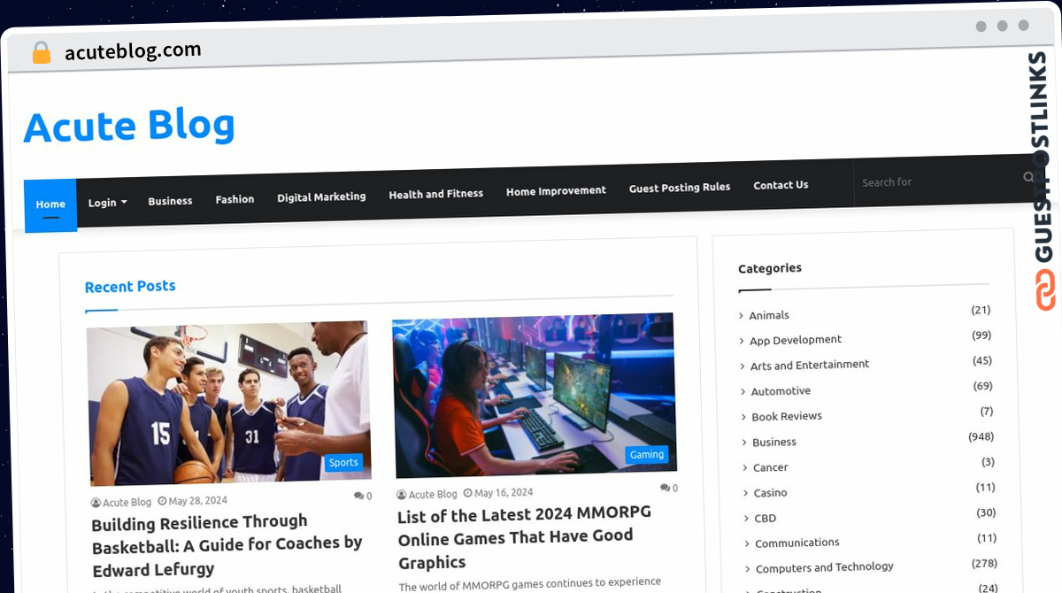Open Arts and Entertainment category

tap(810, 365)
